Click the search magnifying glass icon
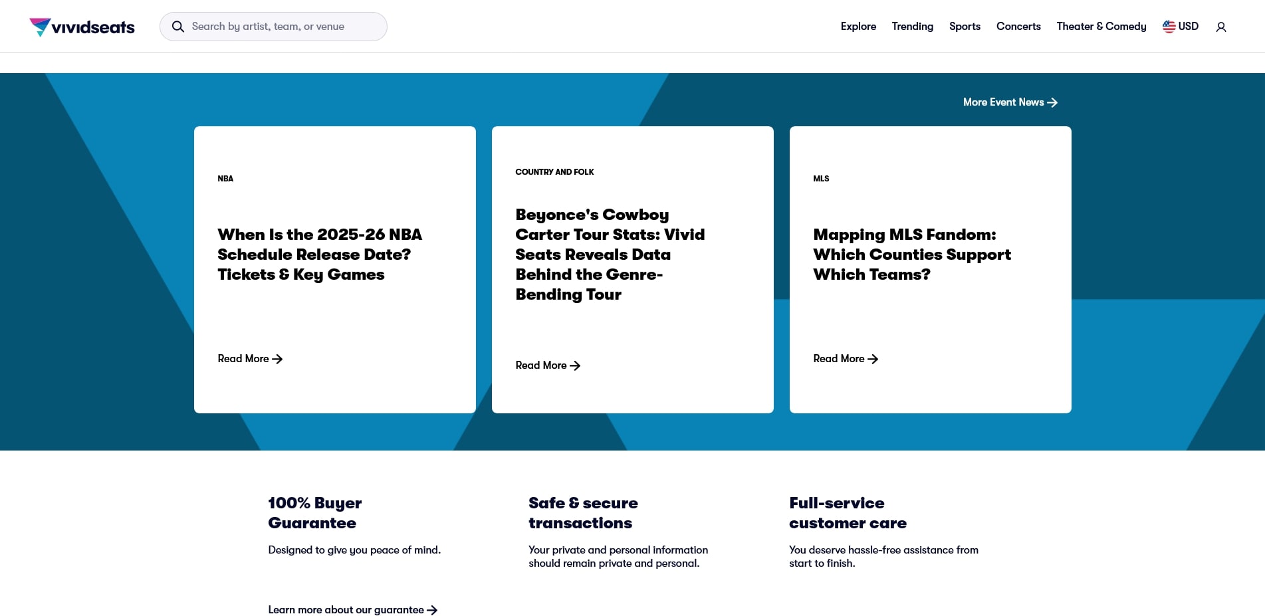The width and height of the screenshot is (1265, 616). click(178, 27)
